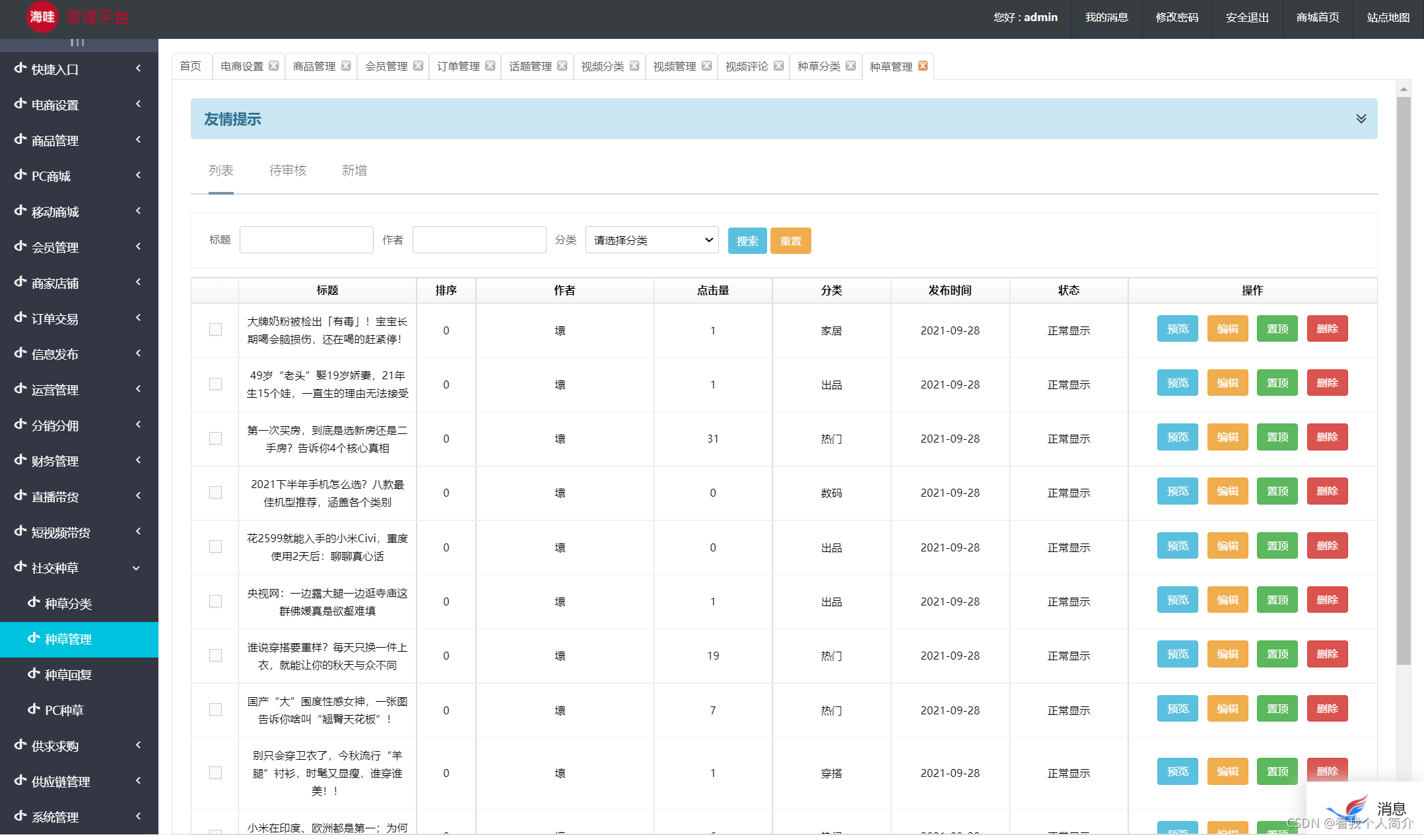1424x835 pixels.
Task: Tick the checkbox for 别只会穿卫衣了 row
Action: click(x=215, y=773)
